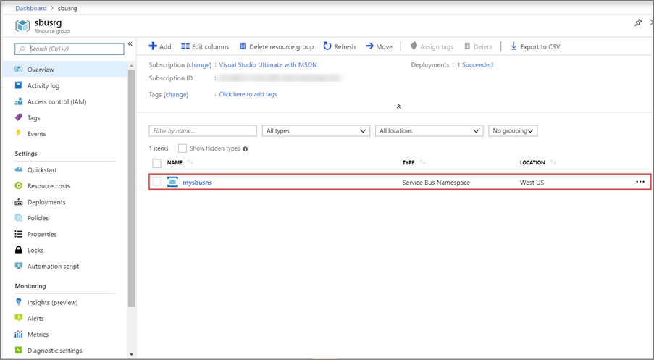Image resolution: width=654 pixels, height=360 pixels.
Task: Click the Add plus icon
Action: [153, 46]
